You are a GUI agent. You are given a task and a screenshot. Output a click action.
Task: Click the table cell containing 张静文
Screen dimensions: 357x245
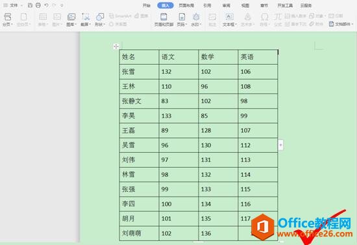point(139,101)
